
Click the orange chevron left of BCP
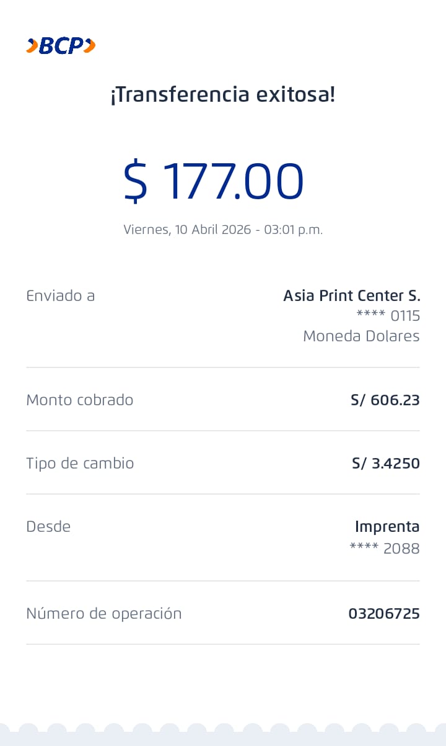click(x=32, y=45)
